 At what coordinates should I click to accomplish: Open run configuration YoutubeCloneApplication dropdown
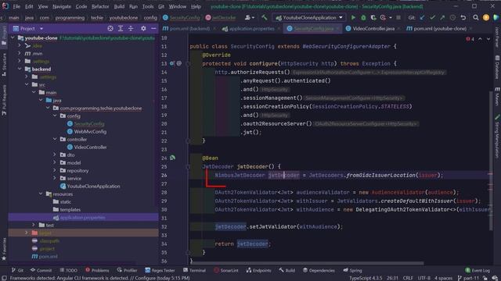[309, 18]
